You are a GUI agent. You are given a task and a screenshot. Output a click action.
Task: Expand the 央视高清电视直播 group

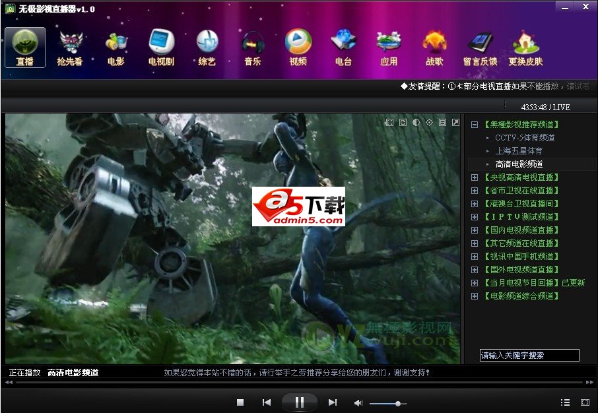point(475,177)
